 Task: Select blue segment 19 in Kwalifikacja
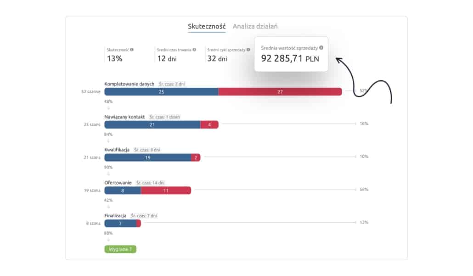pyautogui.click(x=148, y=158)
